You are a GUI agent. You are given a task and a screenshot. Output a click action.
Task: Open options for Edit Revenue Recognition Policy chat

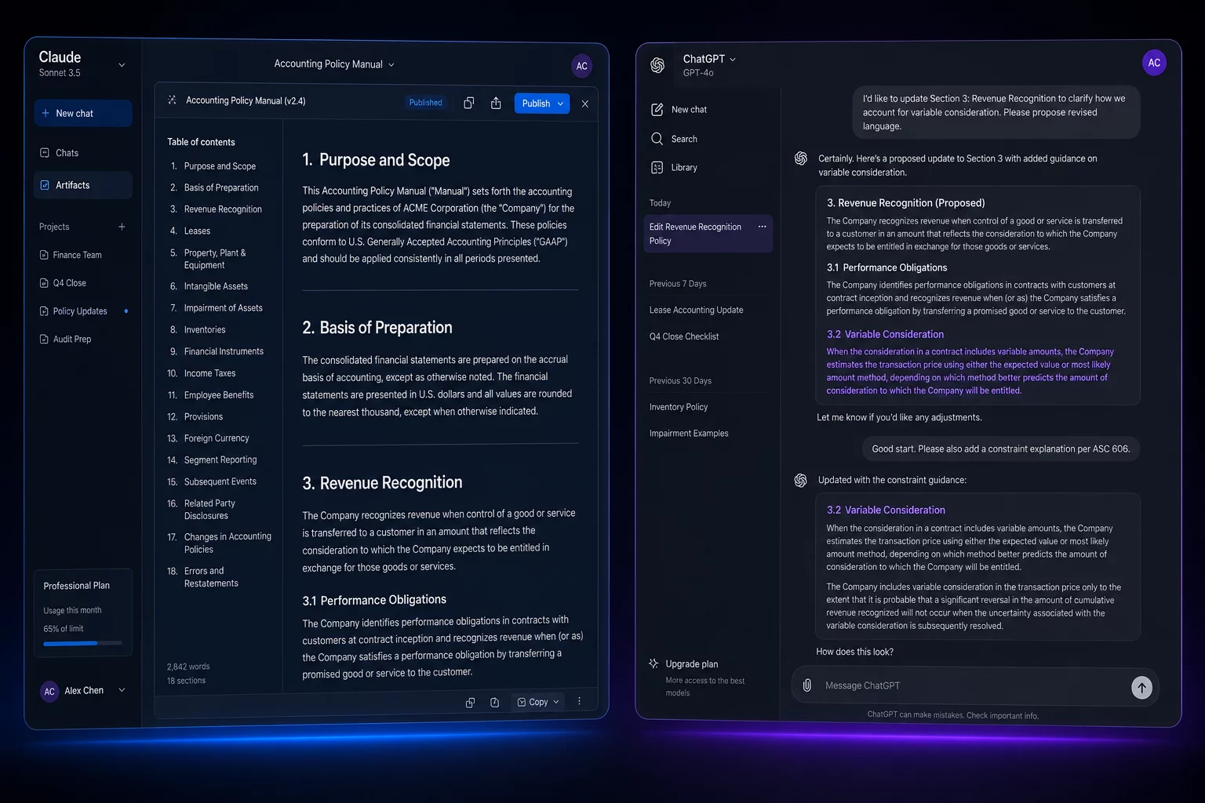(x=762, y=227)
